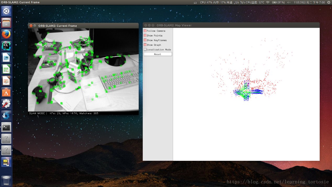
Task: Minimize the Map Viewer window
Action: [x=149, y=25]
